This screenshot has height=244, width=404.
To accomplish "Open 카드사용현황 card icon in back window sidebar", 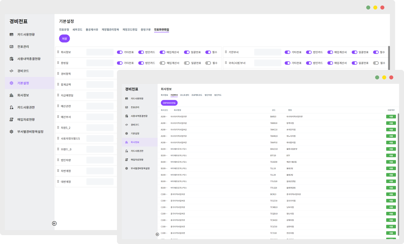I will pyautogui.click(x=11, y=34).
